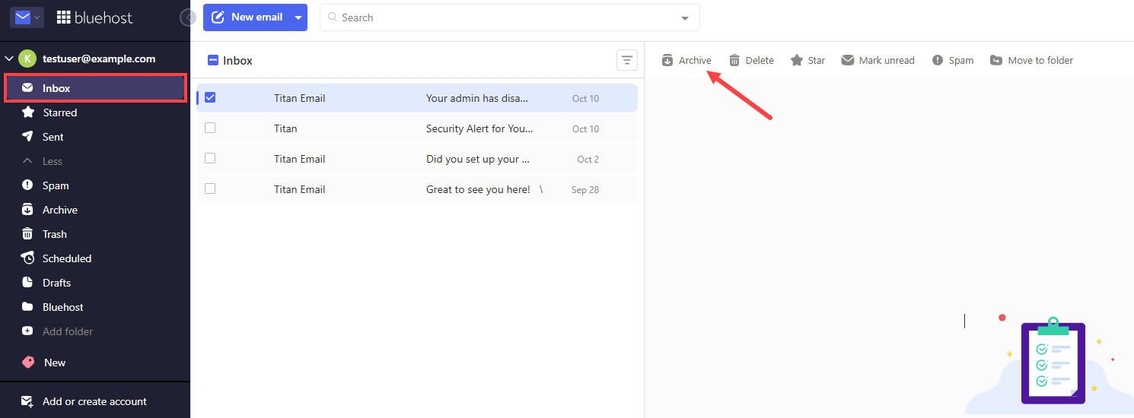Image resolution: width=1134 pixels, height=418 pixels.
Task: Click the Bluehost folder icon
Action: pos(28,307)
